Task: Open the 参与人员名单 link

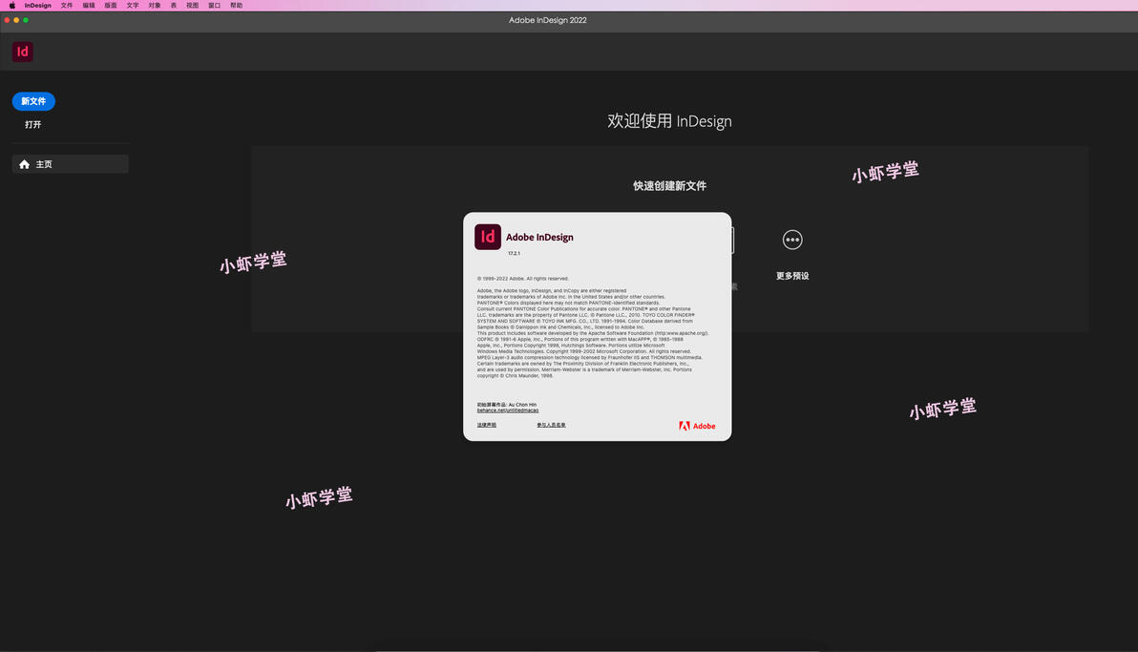Action: click(551, 425)
